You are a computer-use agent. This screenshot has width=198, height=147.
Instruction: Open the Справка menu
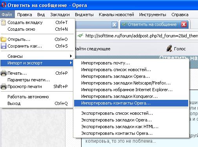[180, 15]
